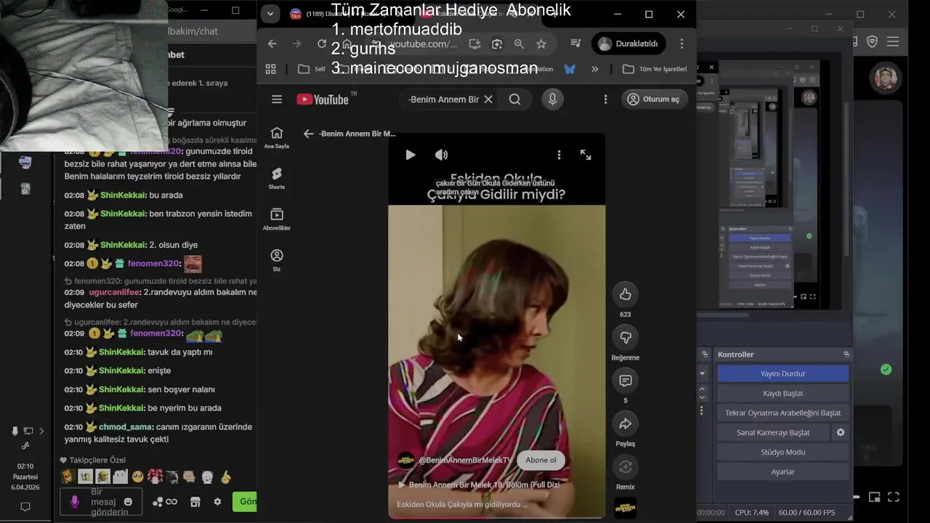Image resolution: width=930 pixels, height=523 pixels.
Task: Expand the Shorts player to fullscreen
Action: tap(586, 155)
